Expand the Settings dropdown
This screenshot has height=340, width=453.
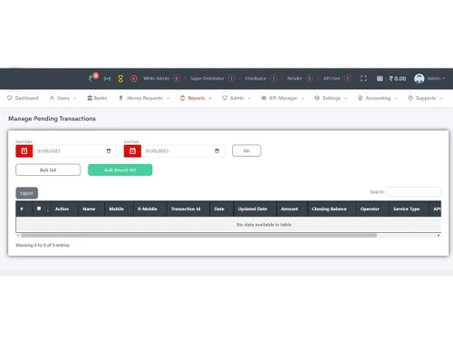point(331,98)
